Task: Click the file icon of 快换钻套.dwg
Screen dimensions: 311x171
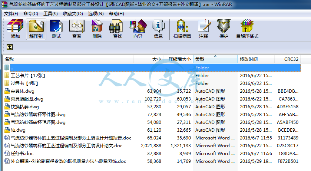Action: (x=7, y=106)
